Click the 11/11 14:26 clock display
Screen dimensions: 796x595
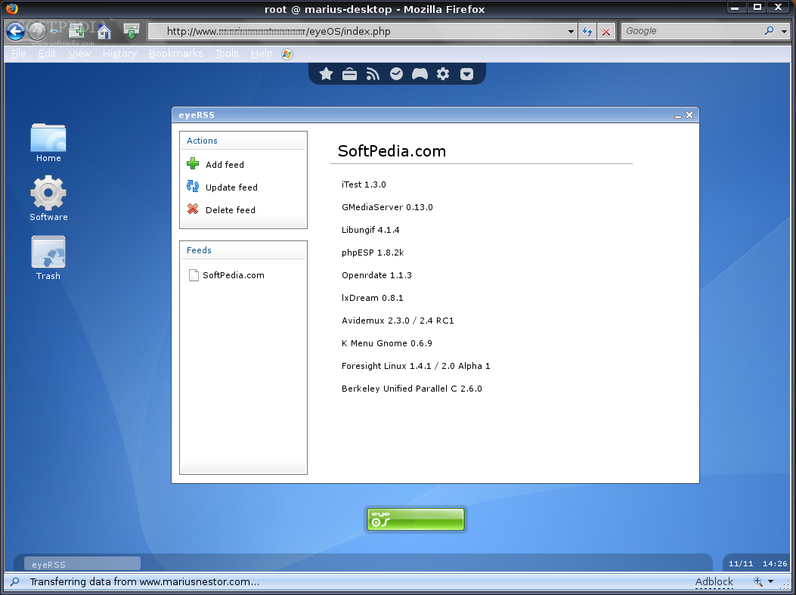point(757,563)
